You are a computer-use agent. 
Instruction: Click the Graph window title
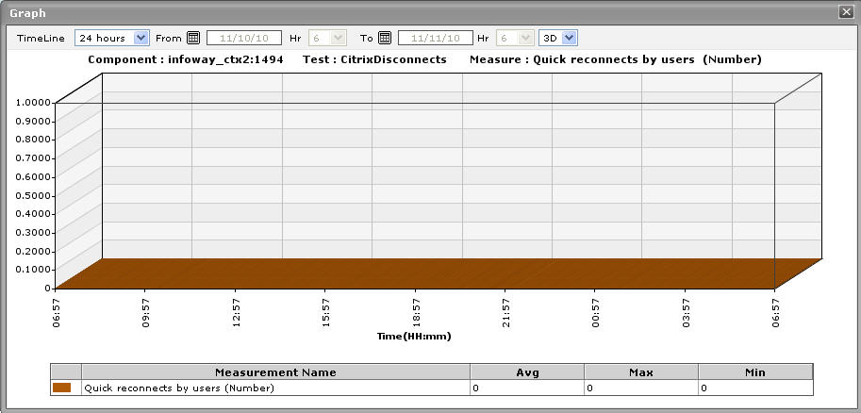[27, 12]
